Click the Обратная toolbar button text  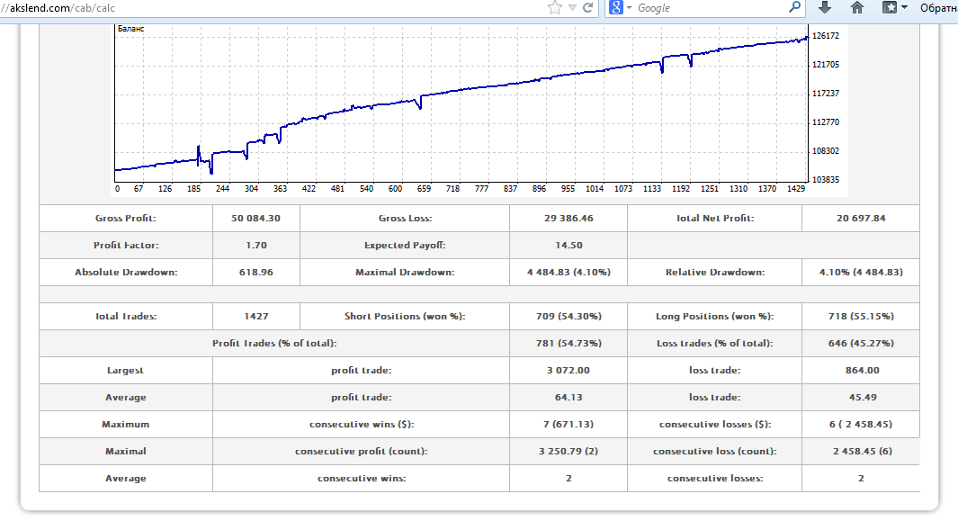click(937, 8)
